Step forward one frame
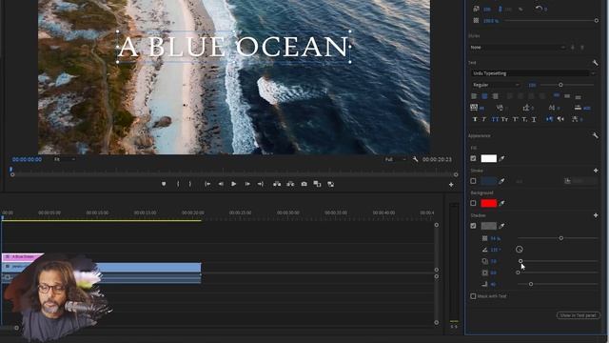The width and height of the screenshot is (609, 343). (247, 184)
